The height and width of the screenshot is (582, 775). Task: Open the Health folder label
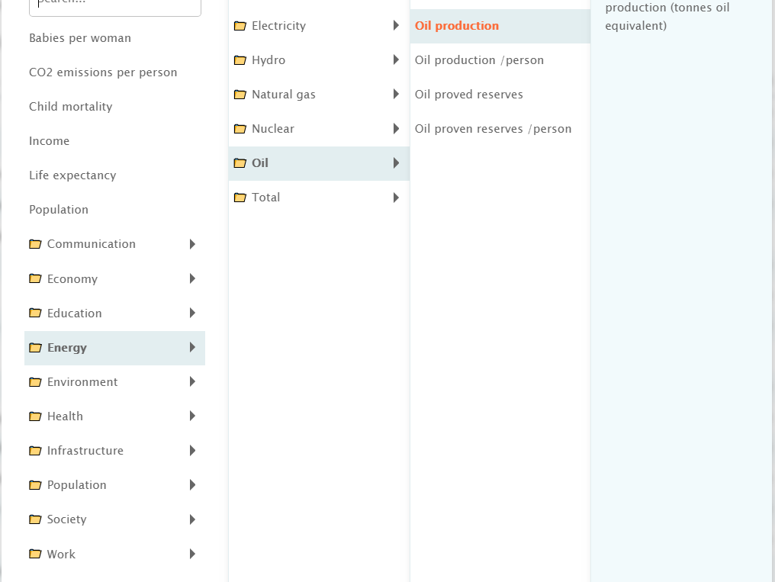coord(65,416)
